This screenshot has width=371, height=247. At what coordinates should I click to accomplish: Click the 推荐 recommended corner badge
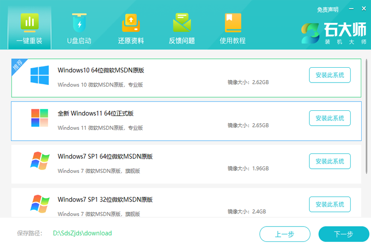tap(18, 65)
